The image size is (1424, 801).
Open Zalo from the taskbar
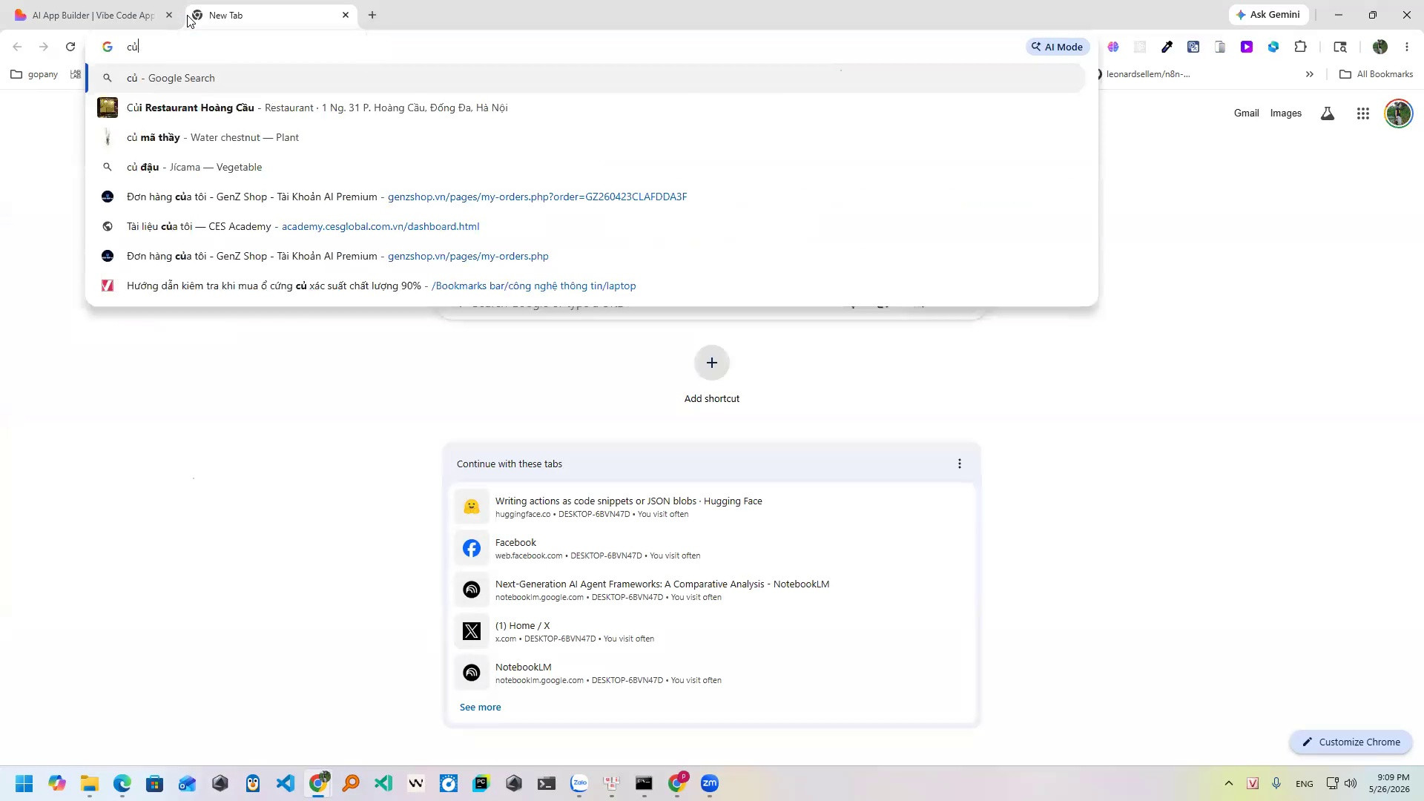579,783
